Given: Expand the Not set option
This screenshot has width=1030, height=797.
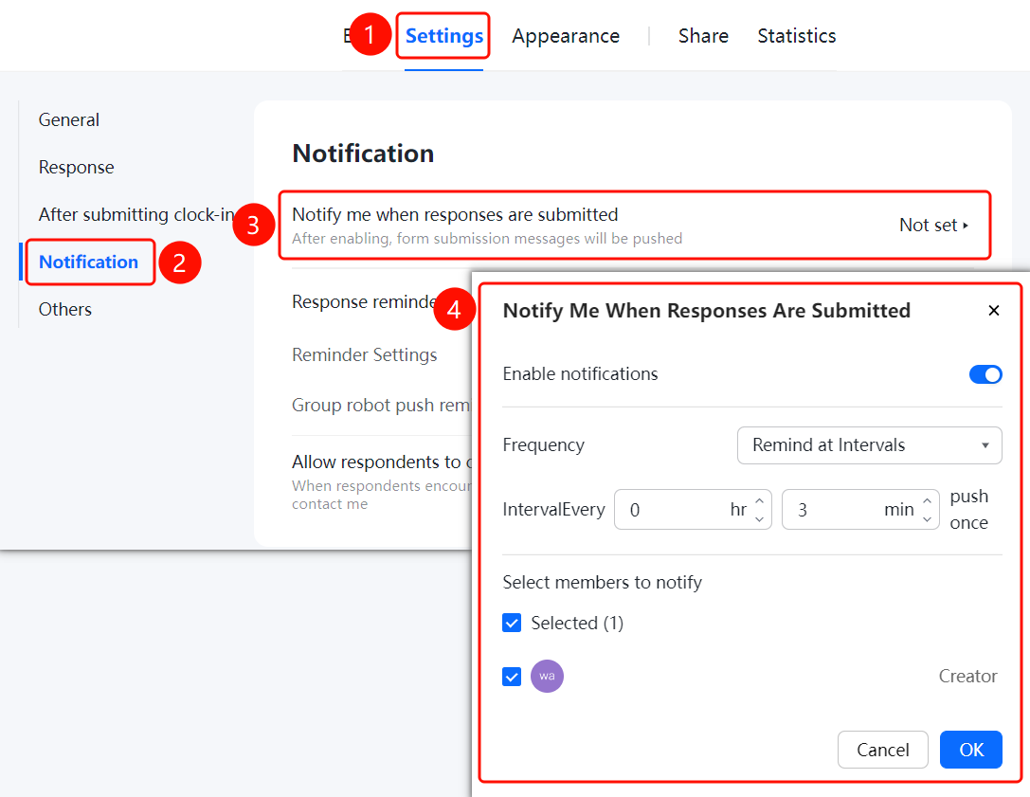Looking at the screenshot, I should tap(933, 226).
